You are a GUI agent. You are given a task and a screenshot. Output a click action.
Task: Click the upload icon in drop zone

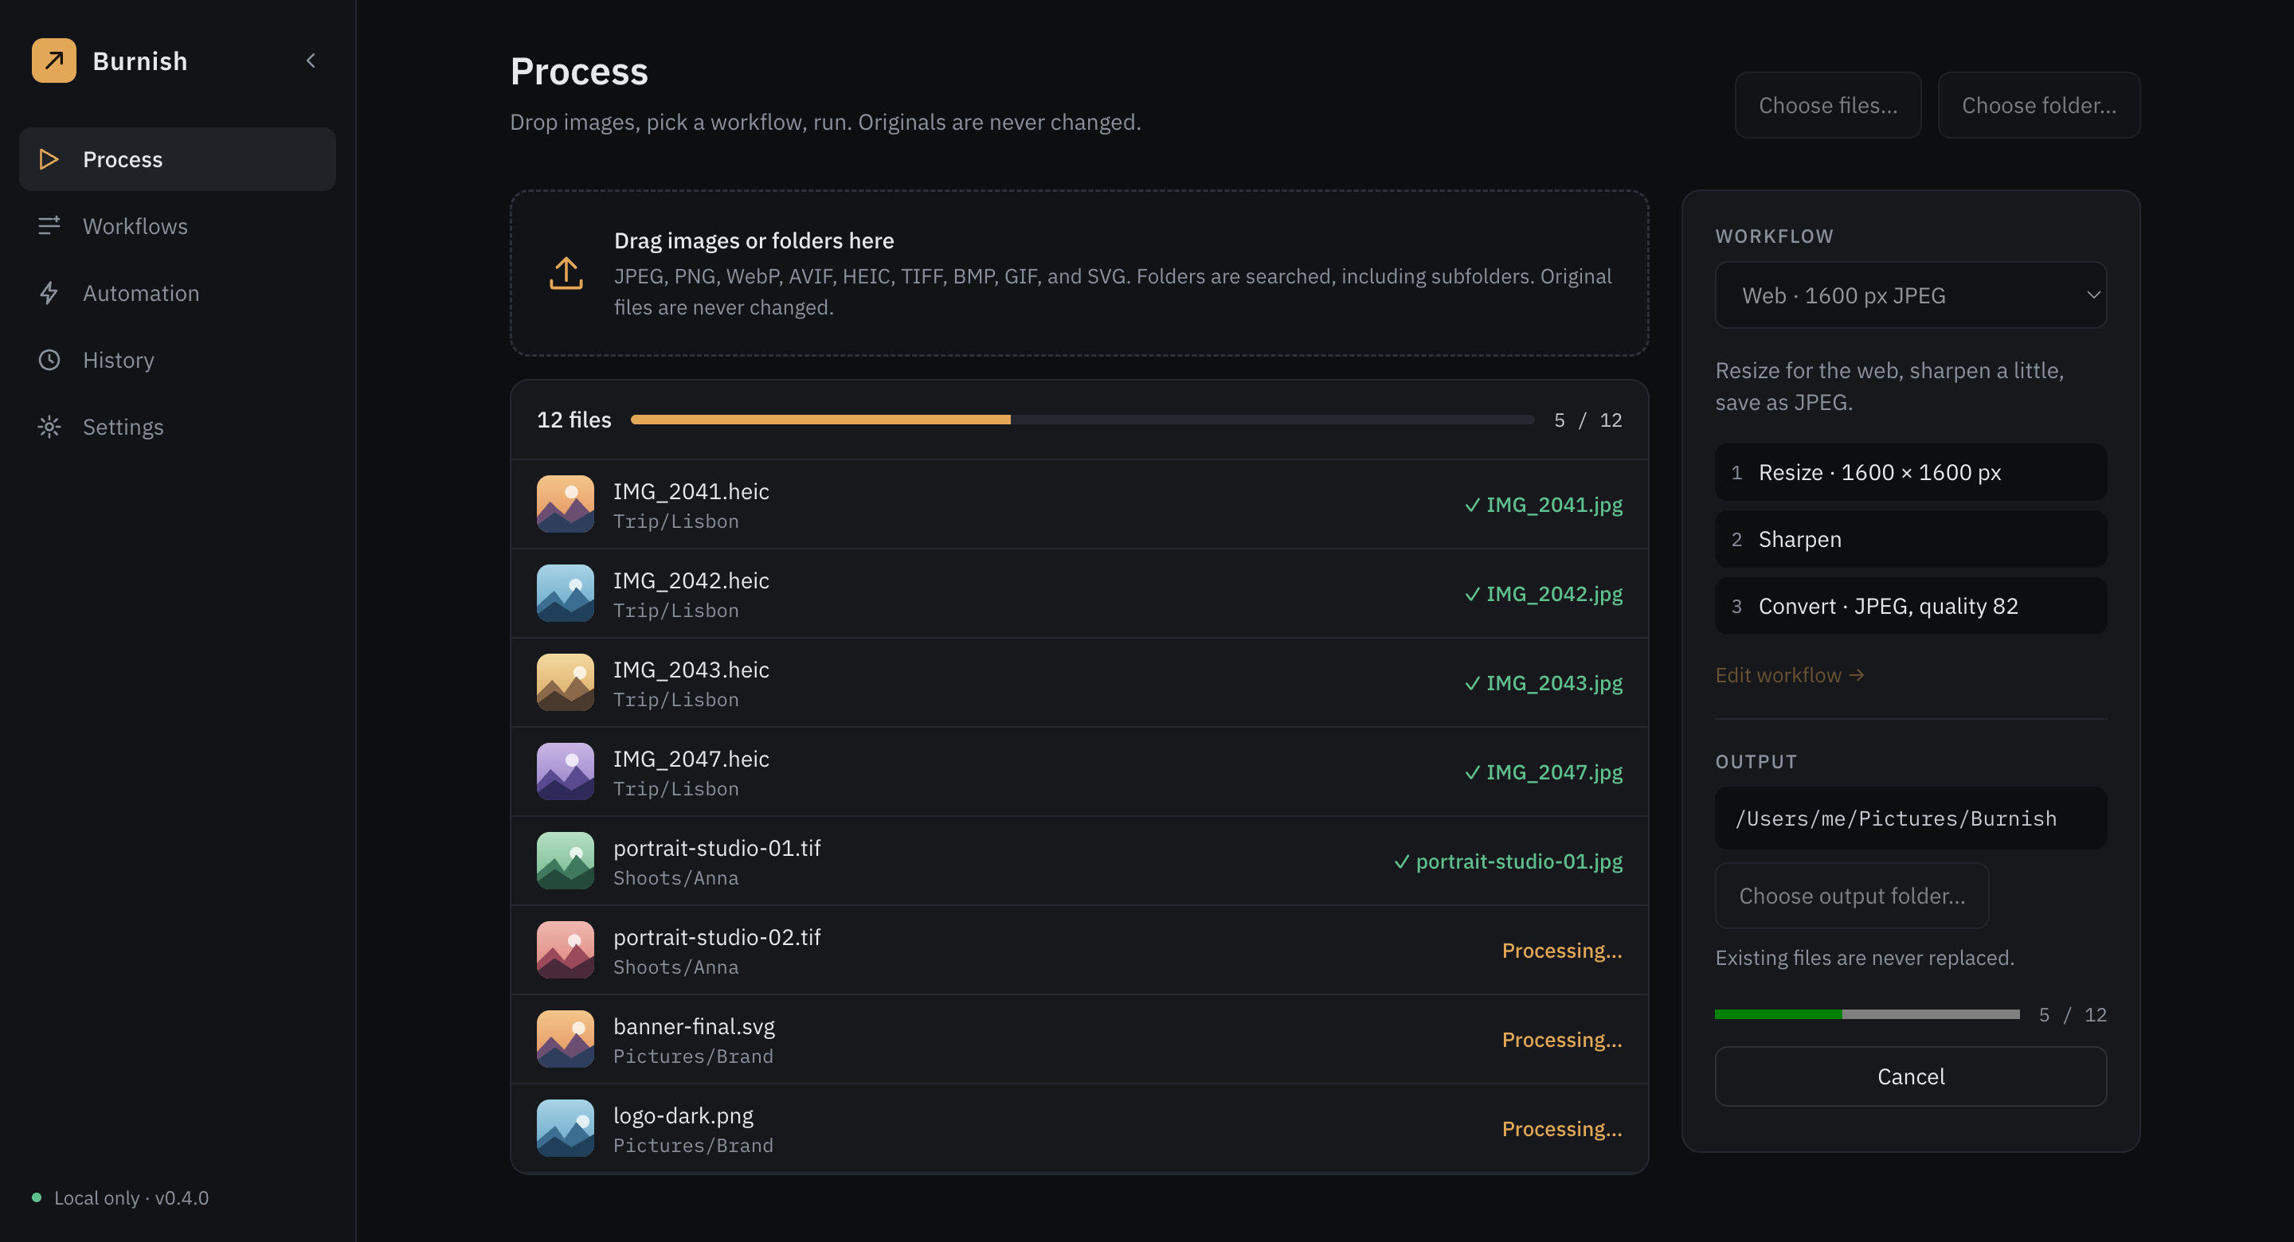(x=566, y=273)
